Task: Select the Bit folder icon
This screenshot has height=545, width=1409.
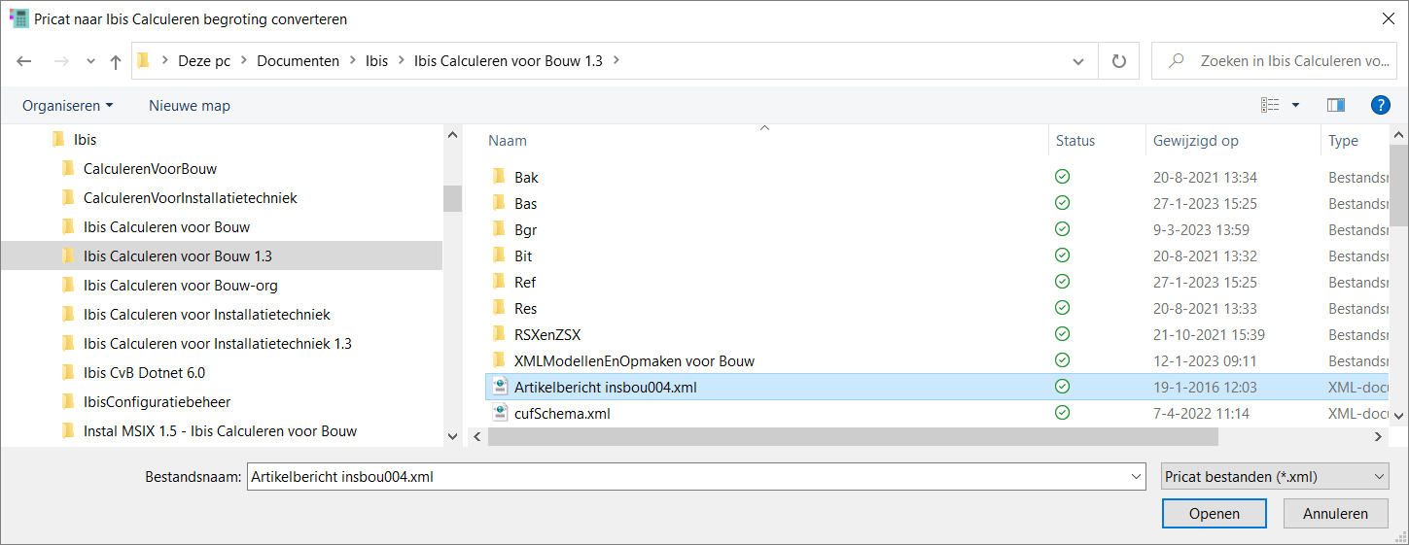Action: point(500,255)
